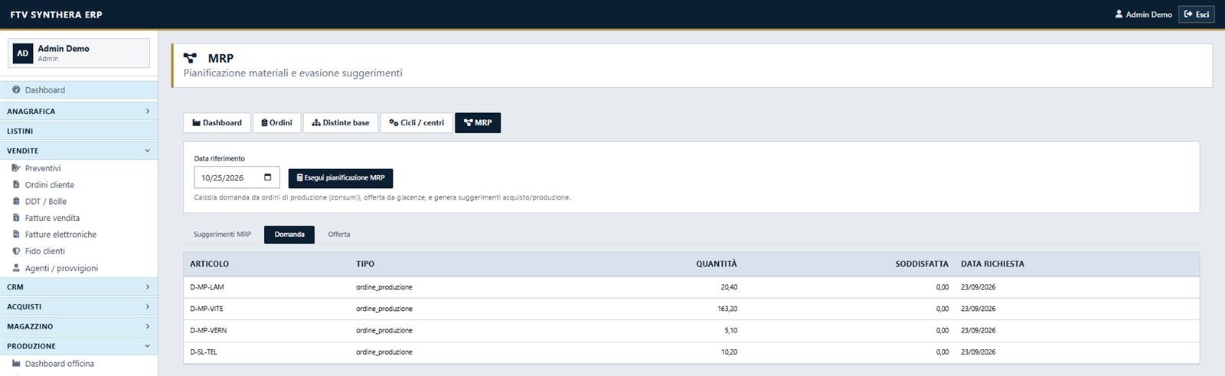Image resolution: width=1225 pixels, height=376 pixels.
Task: Collapse the PRODUZIONE section
Action: click(79, 347)
